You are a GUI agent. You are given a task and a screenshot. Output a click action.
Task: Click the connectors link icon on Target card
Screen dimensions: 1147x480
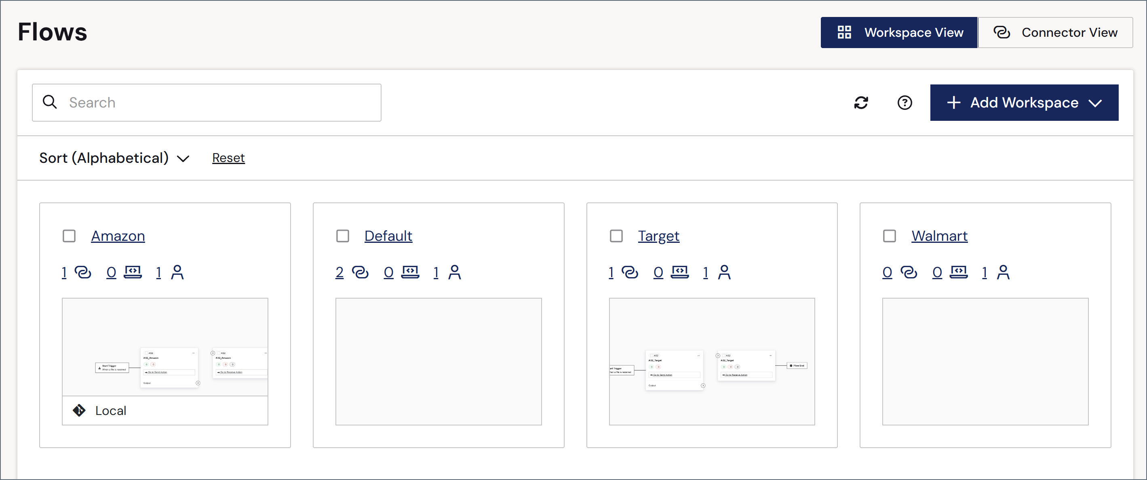click(630, 272)
